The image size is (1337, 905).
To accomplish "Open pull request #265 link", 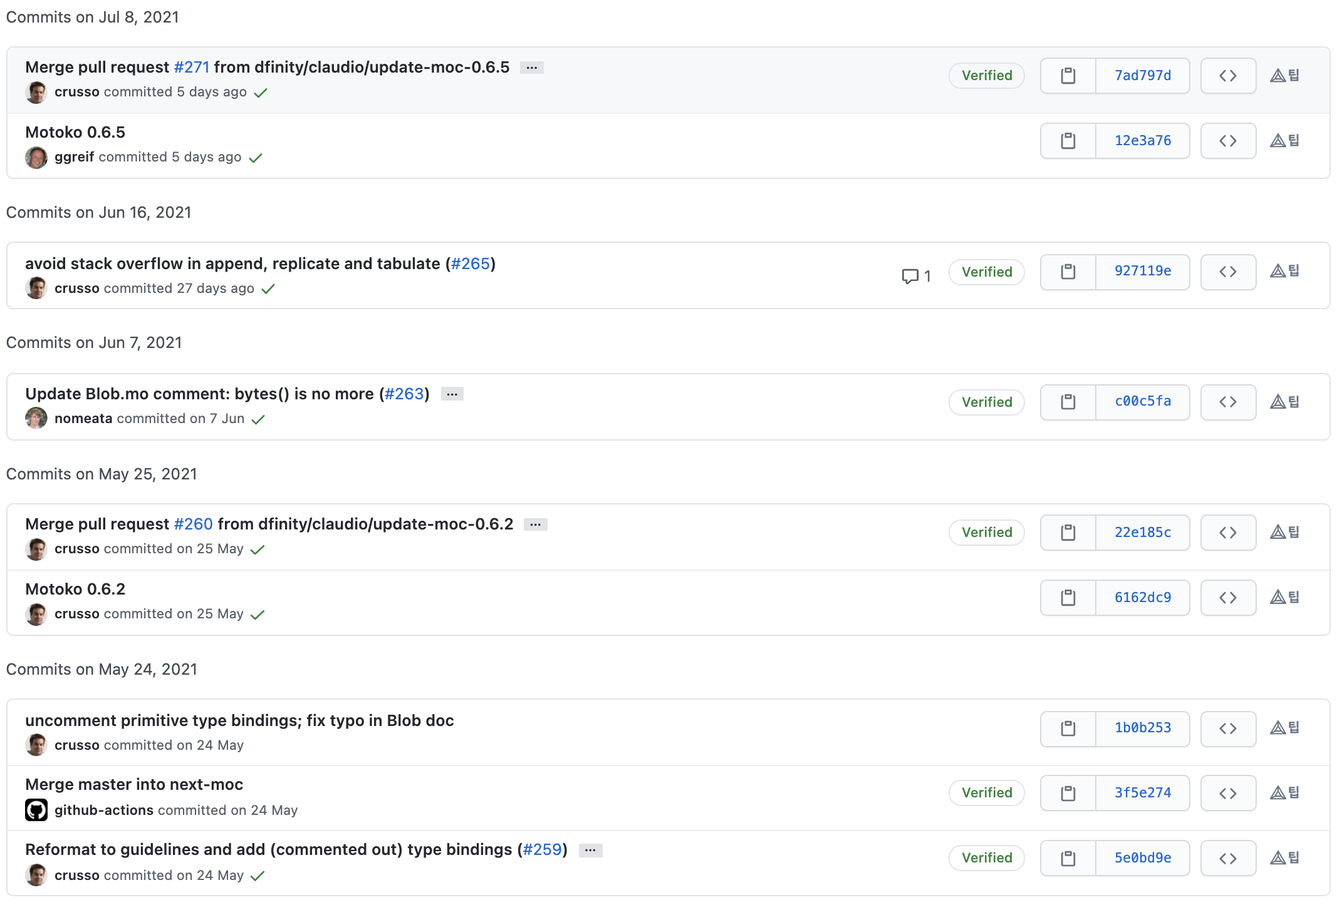I will (x=470, y=263).
